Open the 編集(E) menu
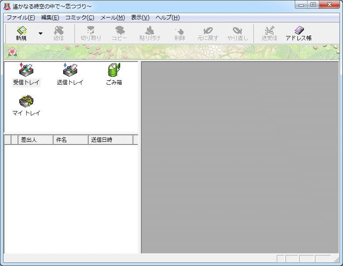Image resolution: width=343 pixels, height=266 pixels. click(x=50, y=18)
